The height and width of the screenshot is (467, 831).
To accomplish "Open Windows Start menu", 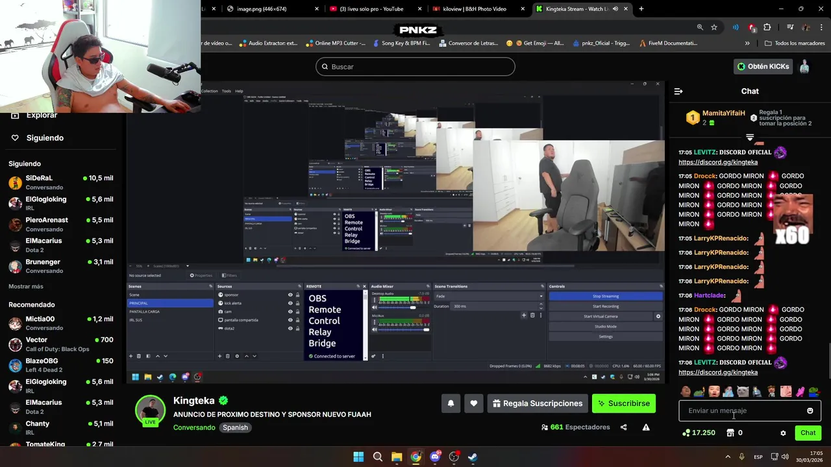I will 358,457.
